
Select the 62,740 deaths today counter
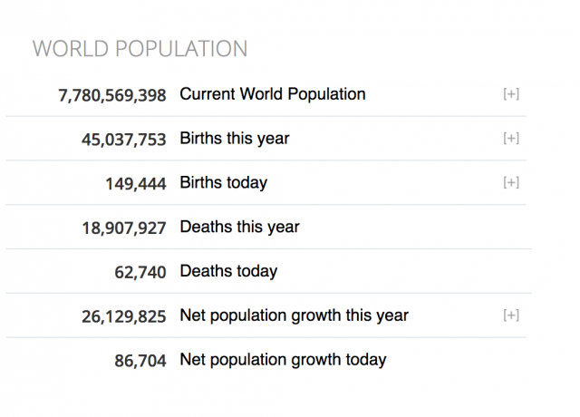[140, 273]
